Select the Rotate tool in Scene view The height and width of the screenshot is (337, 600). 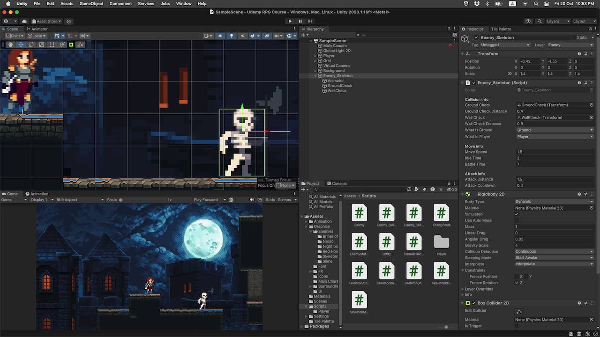click(31, 45)
